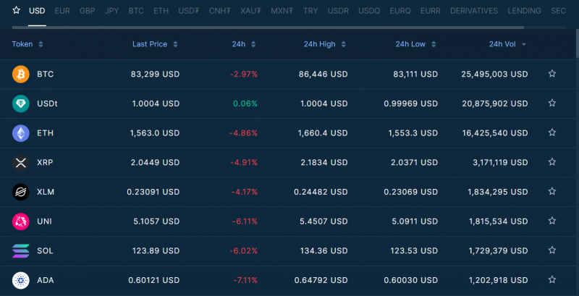
Task: Favorite USDt with its star toggle
Action: [x=552, y=103]
